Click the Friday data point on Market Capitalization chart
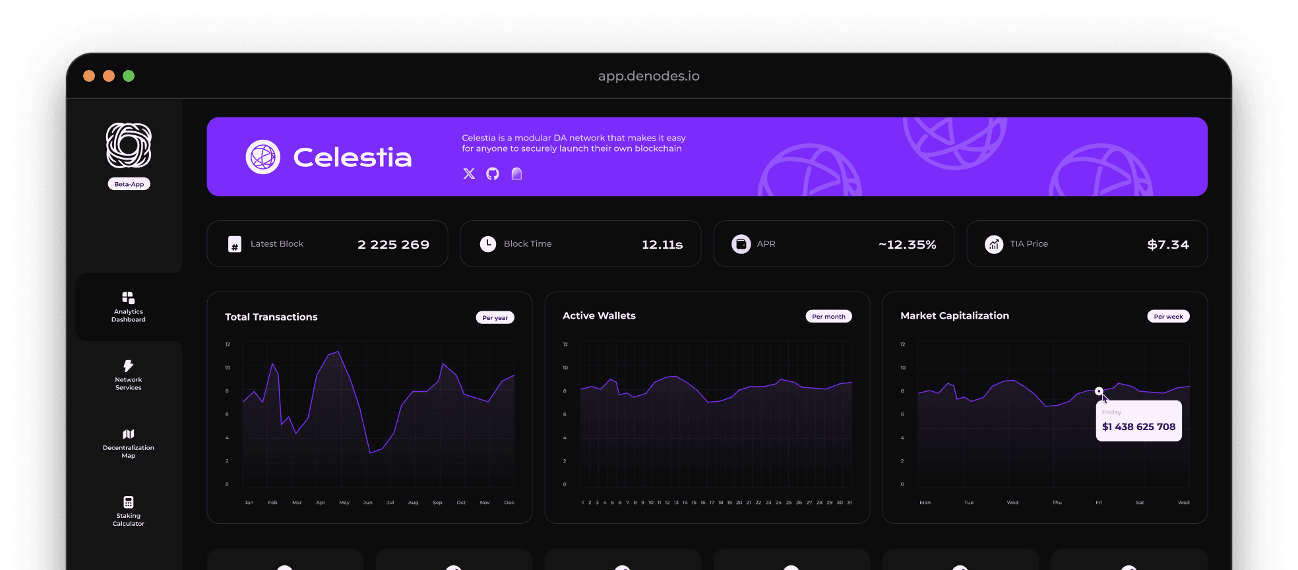 click(1099, 391)
